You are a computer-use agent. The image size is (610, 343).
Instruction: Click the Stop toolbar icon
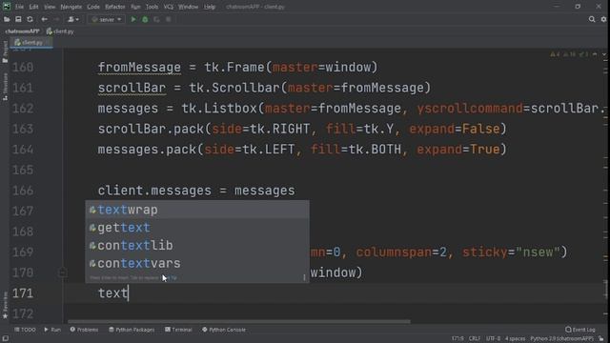tap(168, 19)
